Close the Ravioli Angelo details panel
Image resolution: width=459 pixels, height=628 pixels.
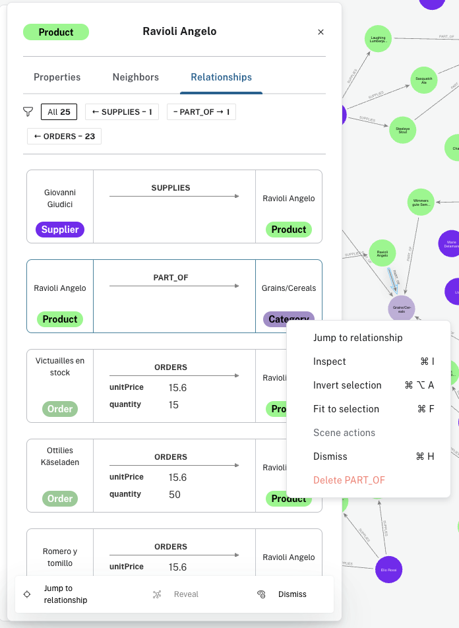pos(321,32)
